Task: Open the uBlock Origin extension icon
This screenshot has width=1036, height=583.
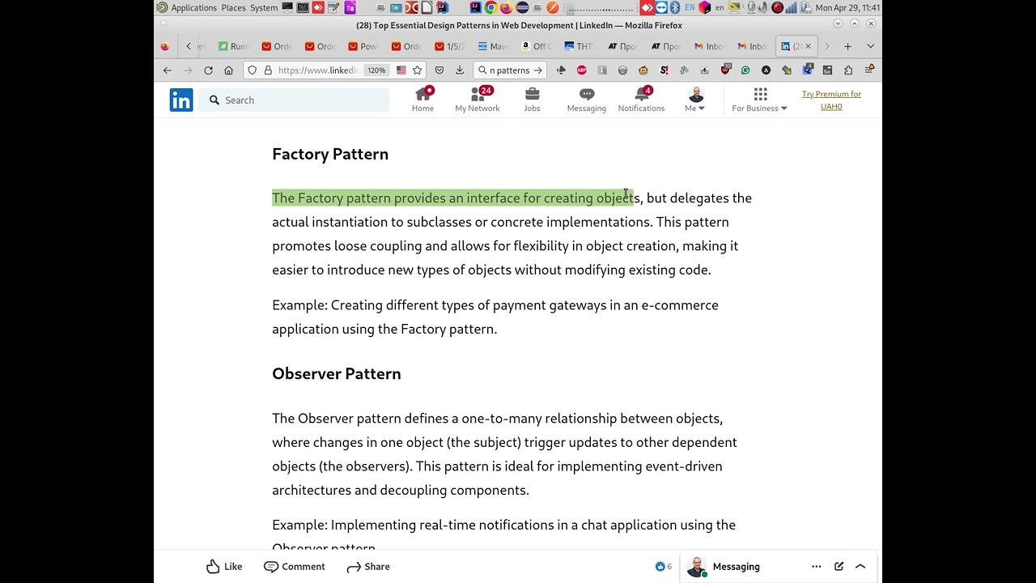Action: click(x=725, y=70)
